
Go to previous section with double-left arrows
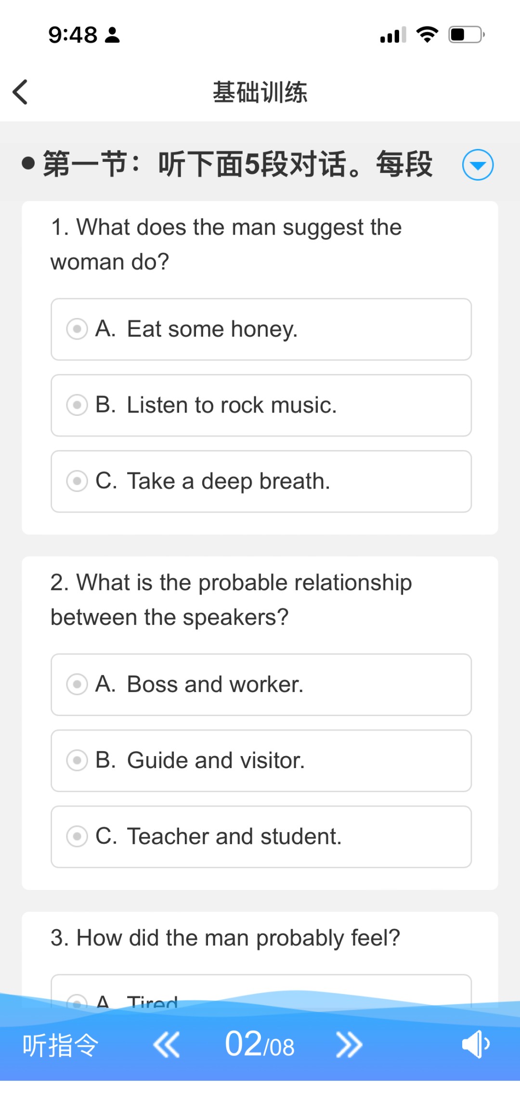167,1045
